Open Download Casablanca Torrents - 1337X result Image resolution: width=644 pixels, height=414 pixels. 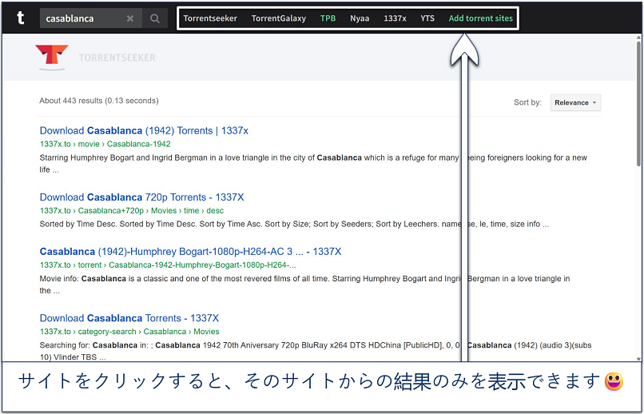pos(129,317)
